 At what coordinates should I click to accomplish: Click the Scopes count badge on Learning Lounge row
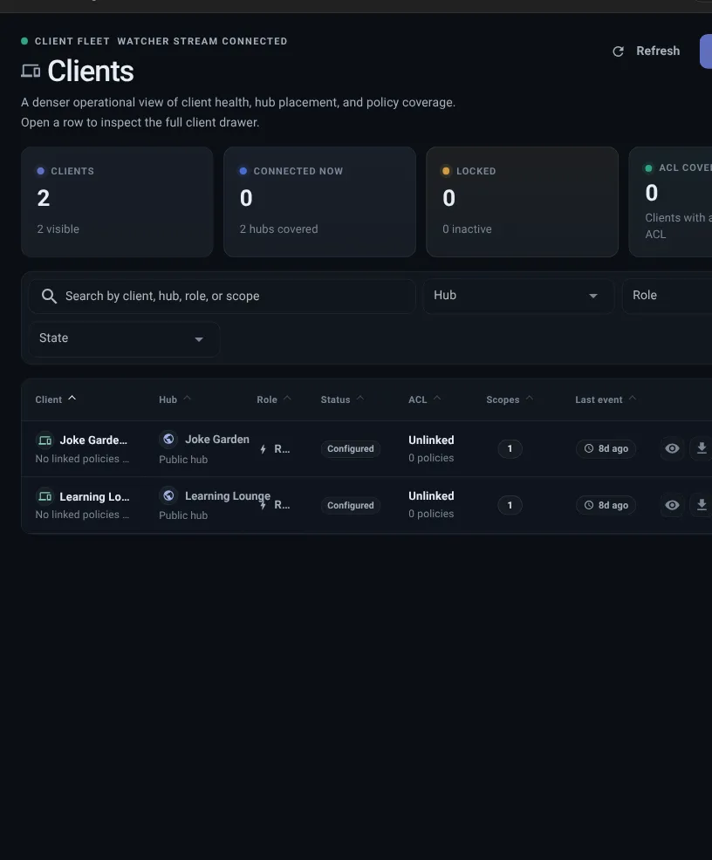click(510, 504)
